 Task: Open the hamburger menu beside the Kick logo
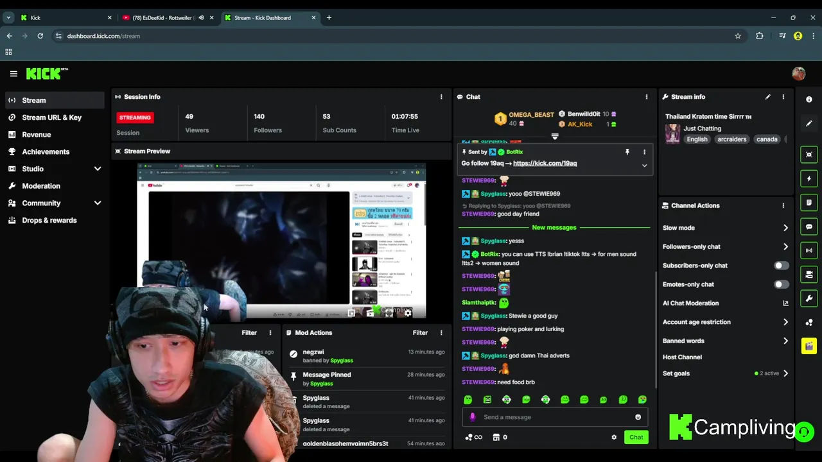[x=13, y=74]
